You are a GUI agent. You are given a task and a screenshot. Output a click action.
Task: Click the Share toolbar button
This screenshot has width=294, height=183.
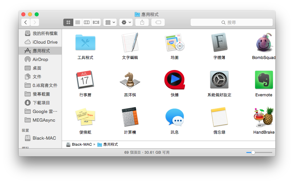point(142,22)
